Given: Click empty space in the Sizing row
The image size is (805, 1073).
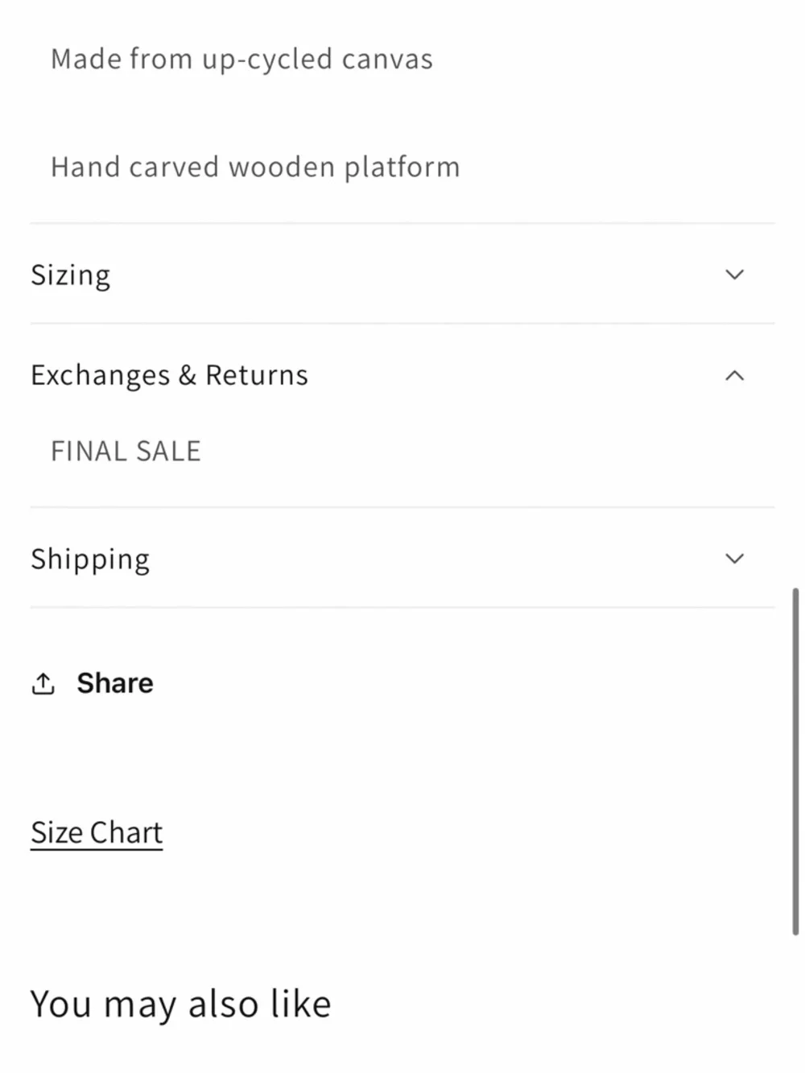Looking at the screenshot, I should pyautogui.click(x=419, y=274).
